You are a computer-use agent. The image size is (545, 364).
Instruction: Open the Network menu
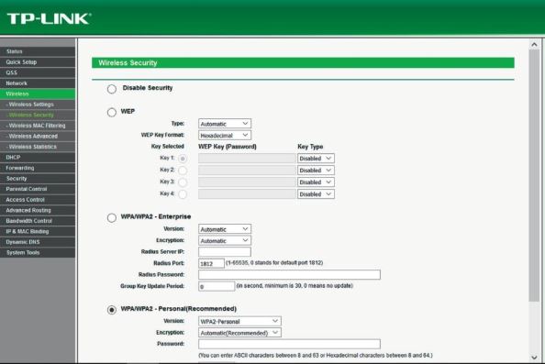point(38,83)
